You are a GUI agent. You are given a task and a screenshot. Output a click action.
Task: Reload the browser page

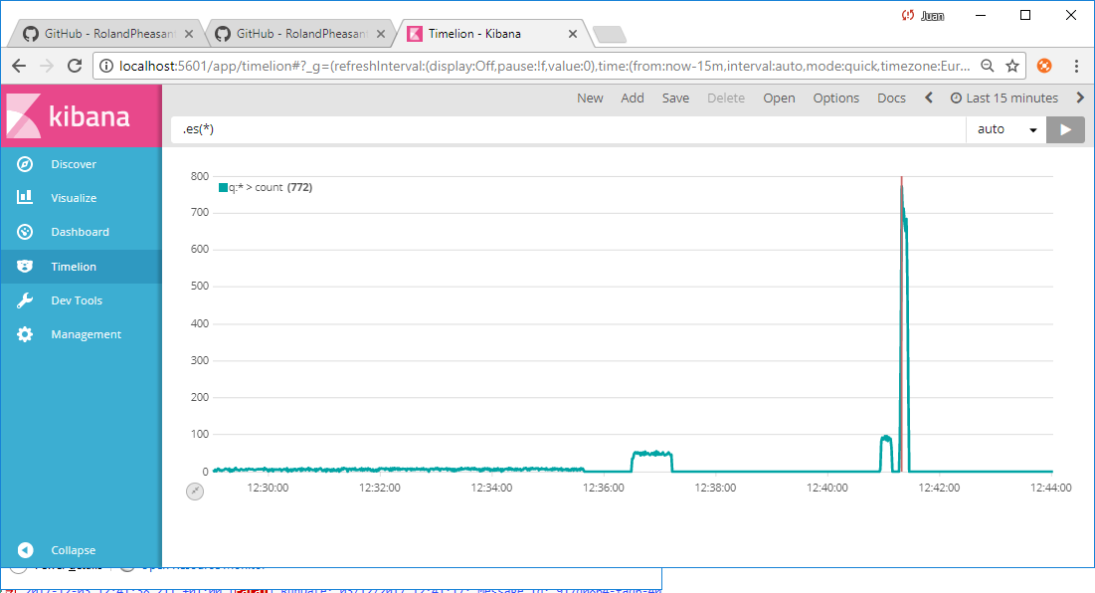74,66
